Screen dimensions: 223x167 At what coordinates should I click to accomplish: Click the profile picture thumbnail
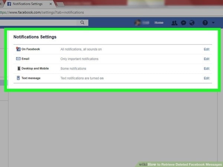(x=138, y=23)
